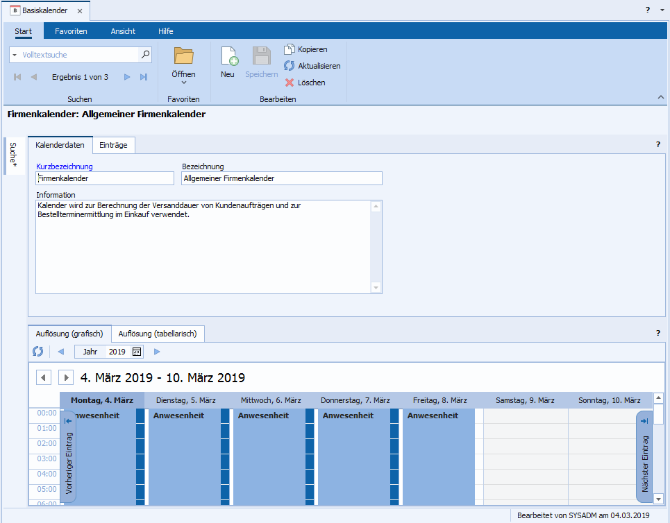
Task: Open the year calendar picker icon
Action: [x=137, y=352]
